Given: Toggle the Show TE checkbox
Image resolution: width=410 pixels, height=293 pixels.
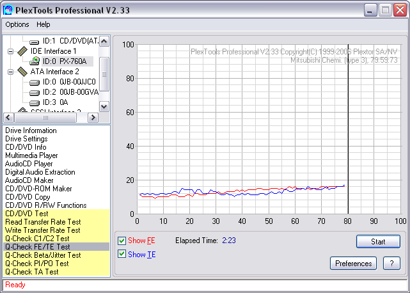Looking at the screenshot, I should coord(122,254).
